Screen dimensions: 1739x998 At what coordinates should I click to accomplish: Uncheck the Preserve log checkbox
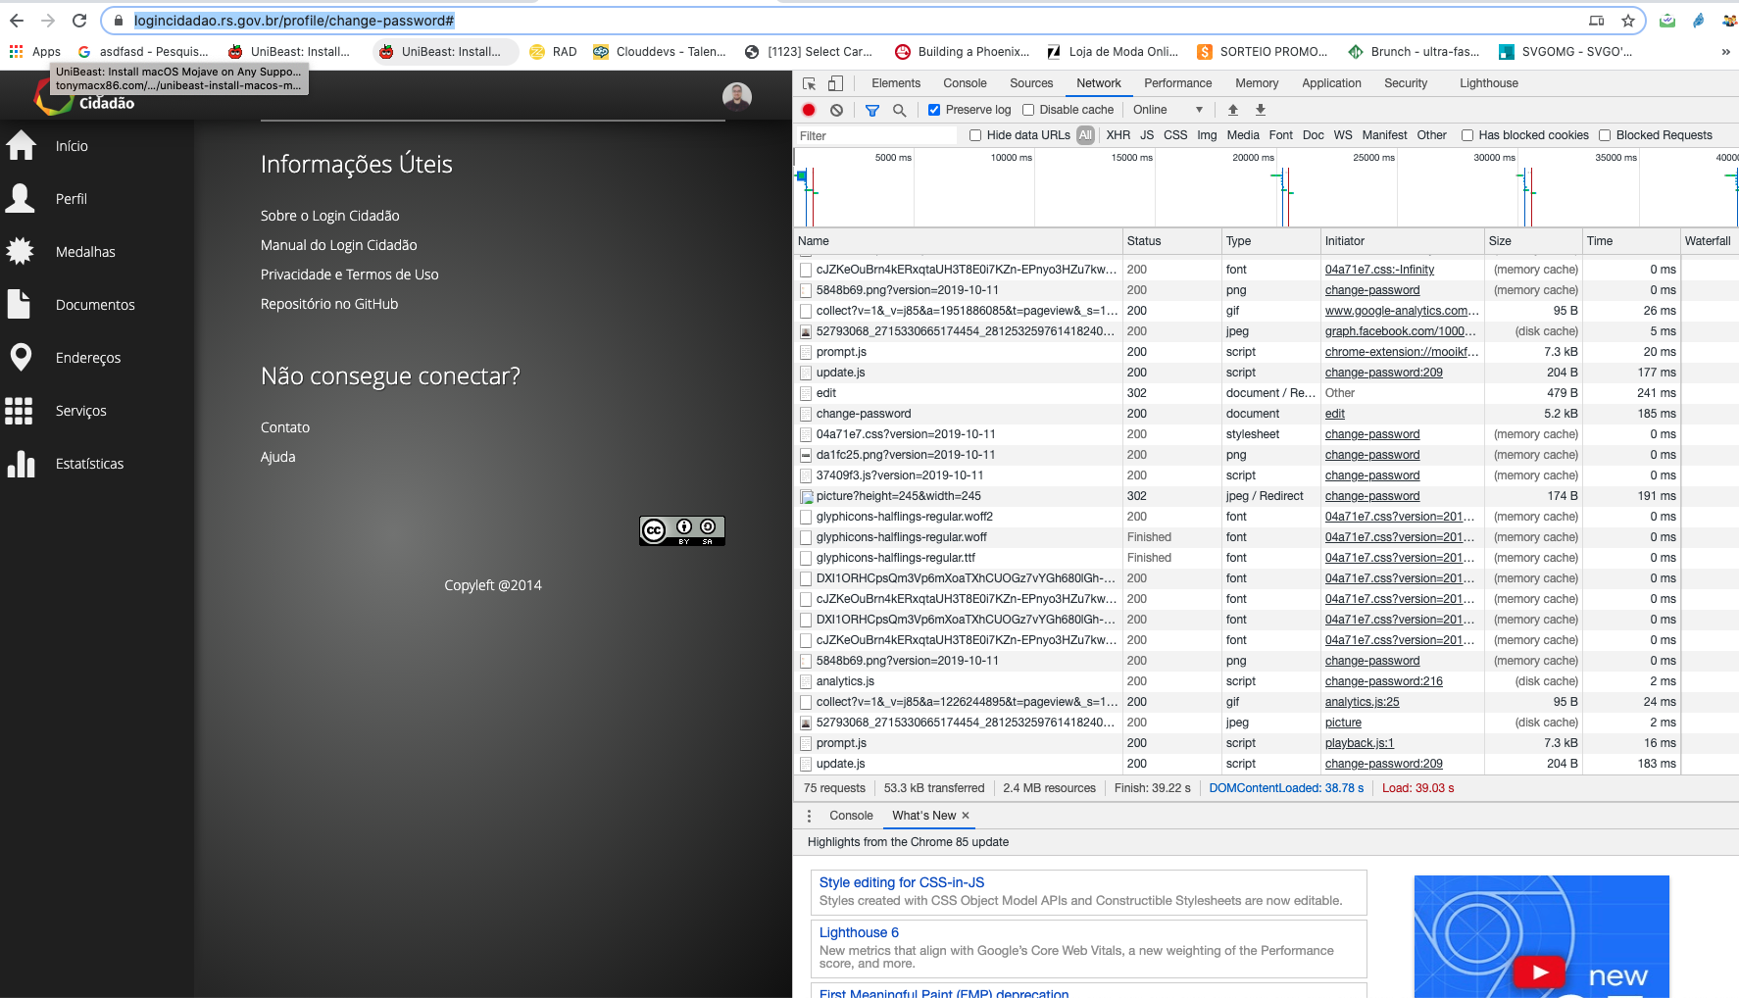934,110
